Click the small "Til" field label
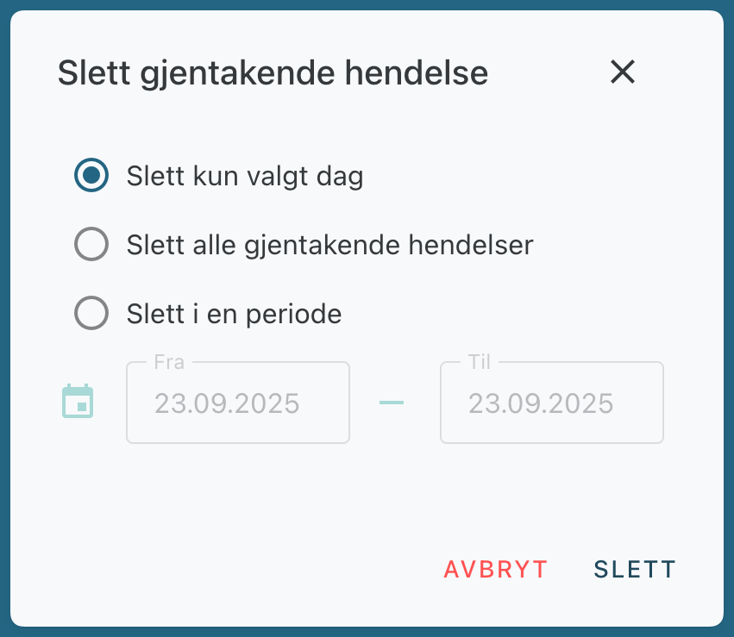The image size is (734, 637). click(480, 362)
